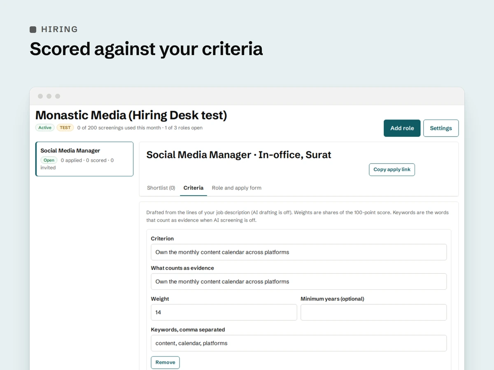This screenshot has width=494, height=370.
Task: Click the first window control dot
Action: click(x=40, y=96)
